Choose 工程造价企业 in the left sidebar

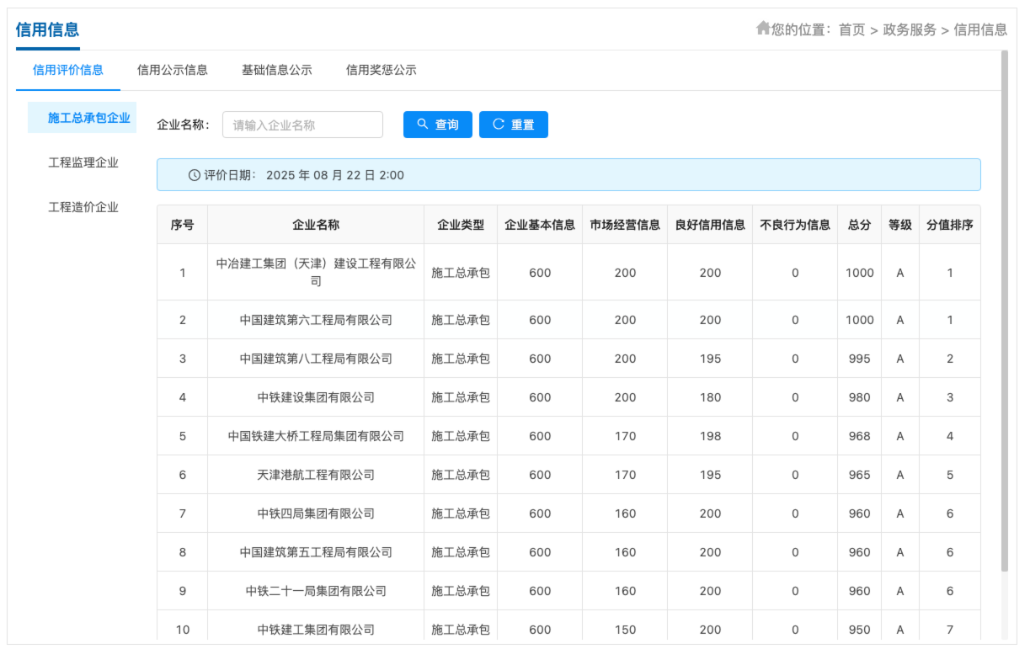pyautogui.click(x=83, y=207)
